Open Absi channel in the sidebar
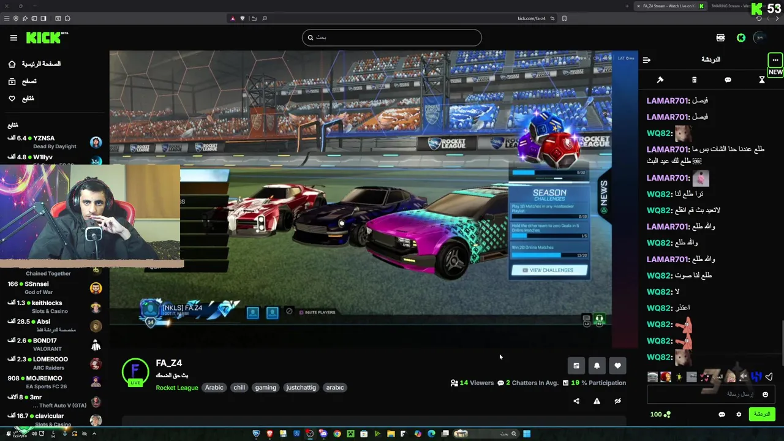The width and height of the screenshot is (784, 441). [x=55, y=326]
